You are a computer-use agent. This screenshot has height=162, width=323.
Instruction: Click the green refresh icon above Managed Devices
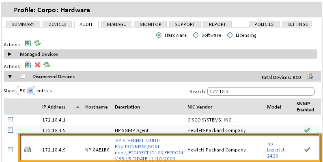pos(37,43)
